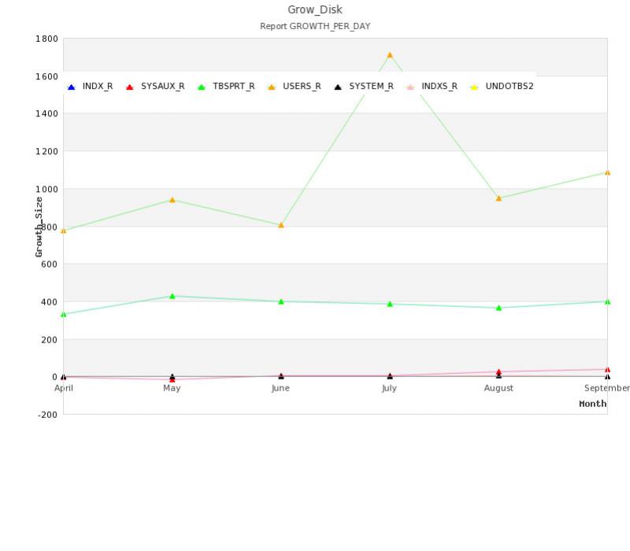Click the USERS_R data point for September

[607, 172]
